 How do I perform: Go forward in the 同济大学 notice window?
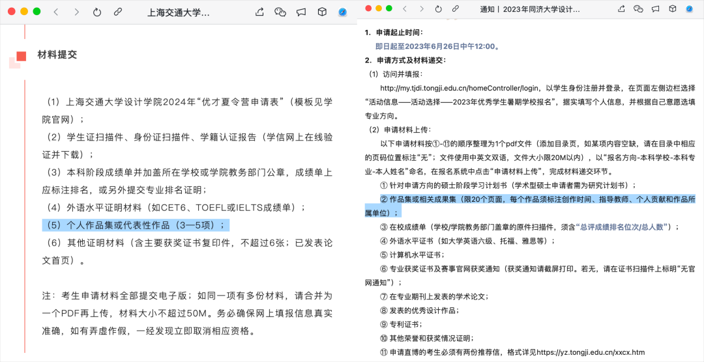[421, 8]
